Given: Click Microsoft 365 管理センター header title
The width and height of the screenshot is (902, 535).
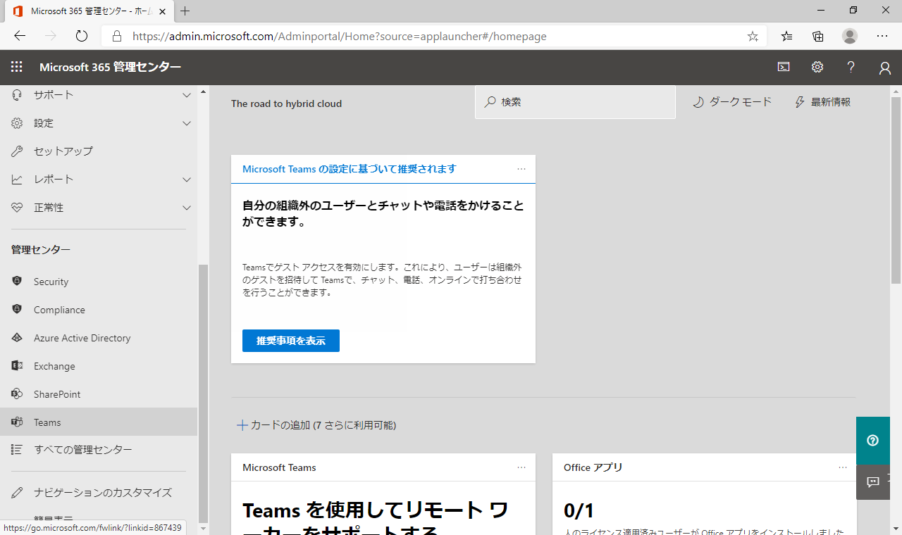Looking at the screenshot, I should click(110, 67).
